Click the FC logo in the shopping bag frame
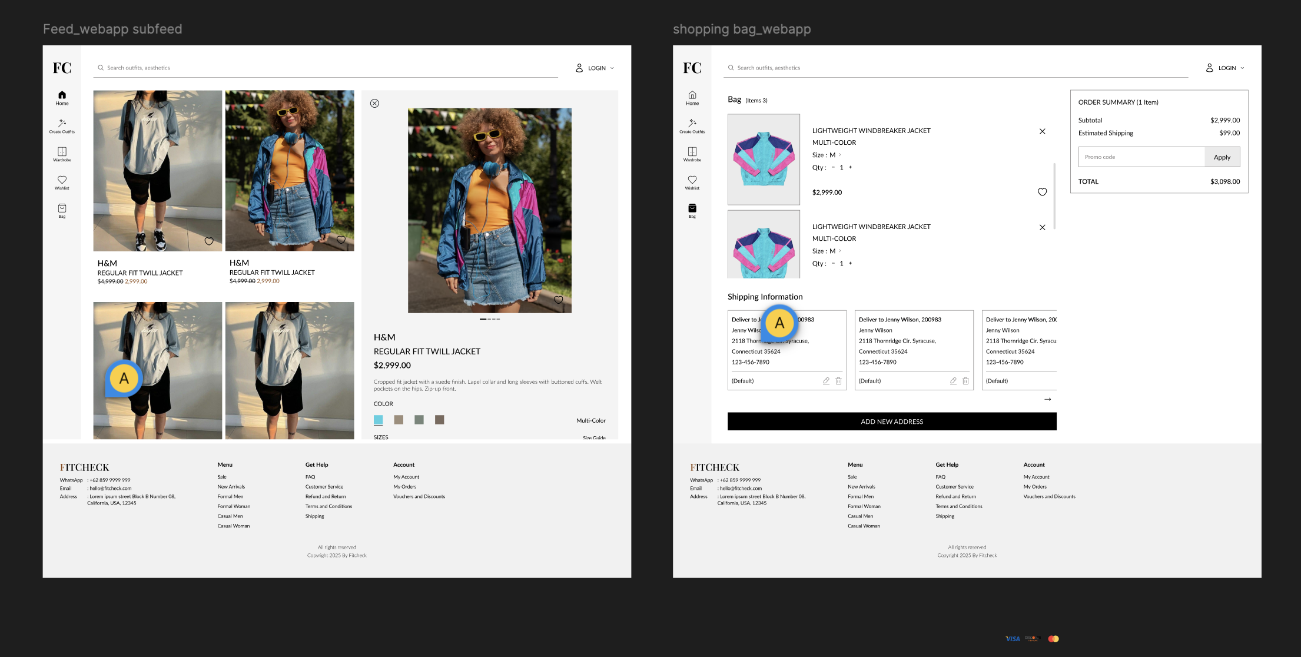The height and width of the screenshot is (657, 1301). coord(692,68)
